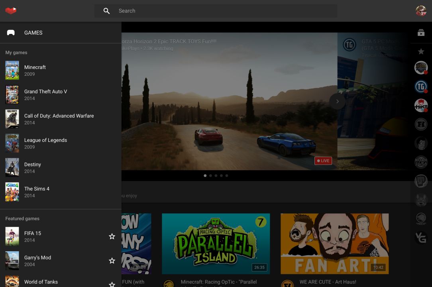The image size is (432, 287).
Task: Click the search magnifier icon
Action: (x=106, y=11)
